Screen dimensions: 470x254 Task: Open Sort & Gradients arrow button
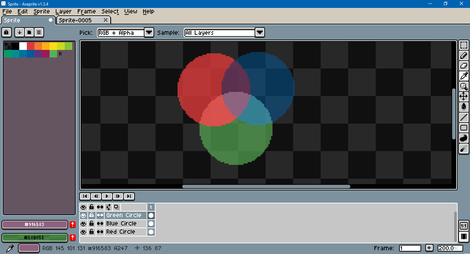click(20, 32)
